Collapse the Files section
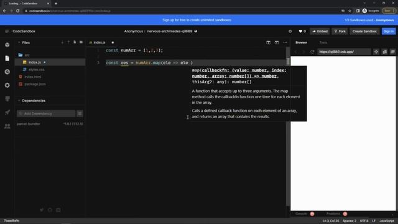 [19, 42]
